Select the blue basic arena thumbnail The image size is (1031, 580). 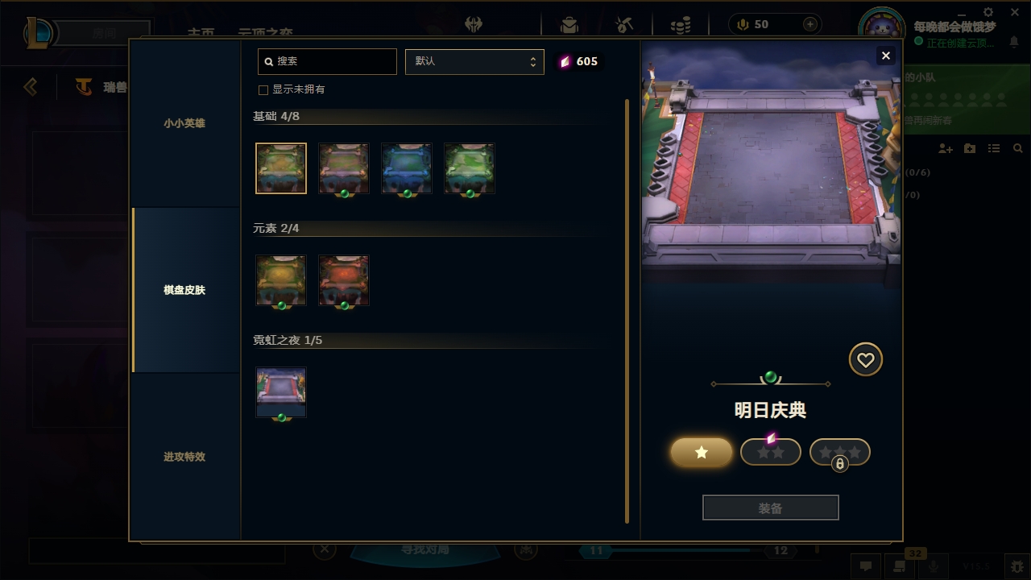pyautogui.click(x=407, y=169)
